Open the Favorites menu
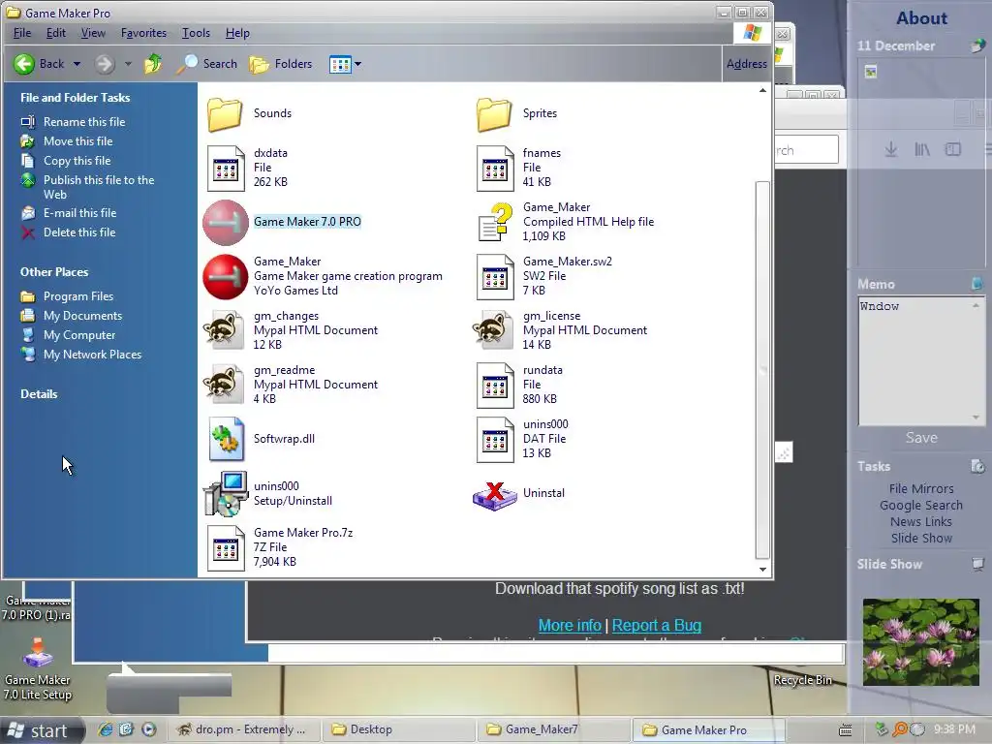 coord(143,33)
